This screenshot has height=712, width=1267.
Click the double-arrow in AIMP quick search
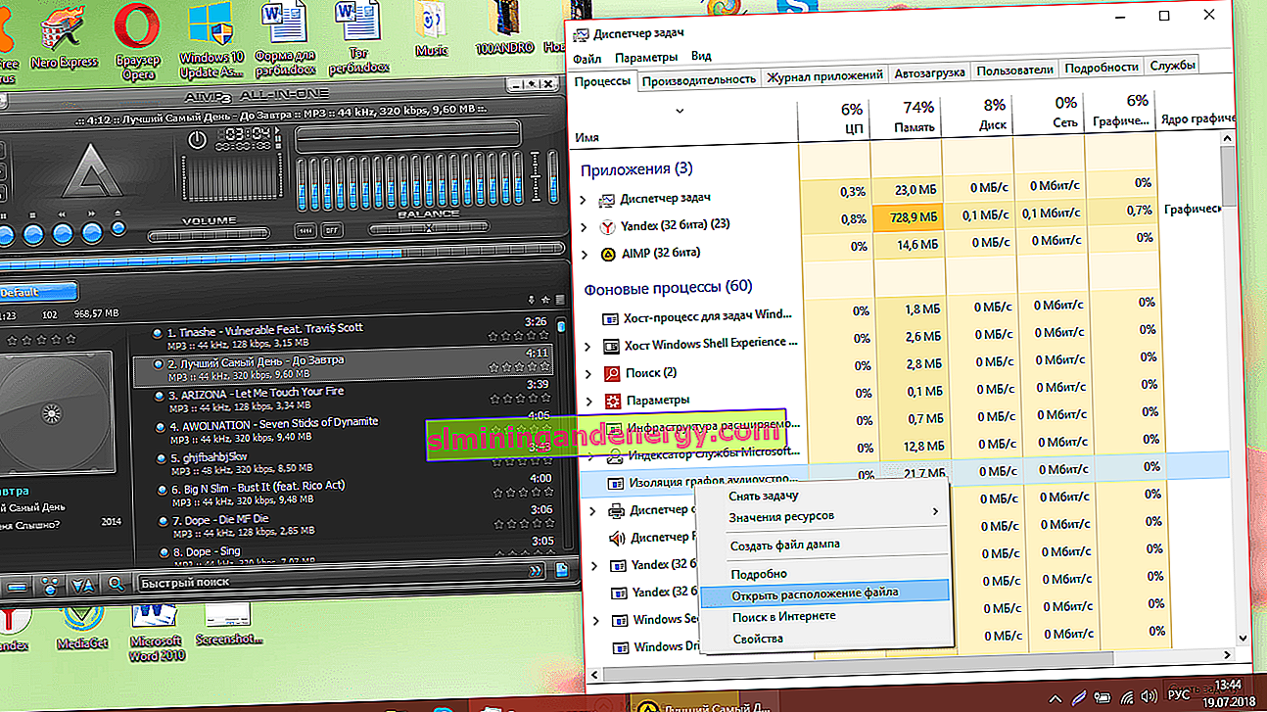(x=537, y=571)
